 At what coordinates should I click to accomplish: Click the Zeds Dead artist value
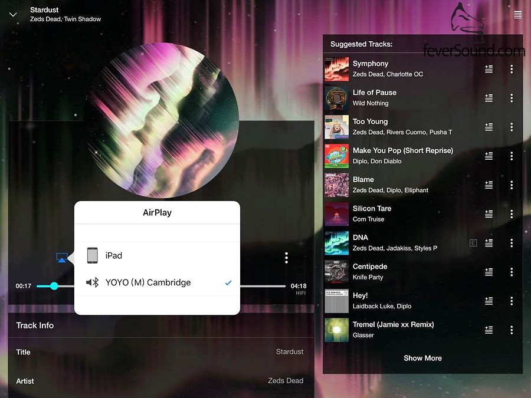(x=286, y=381)
